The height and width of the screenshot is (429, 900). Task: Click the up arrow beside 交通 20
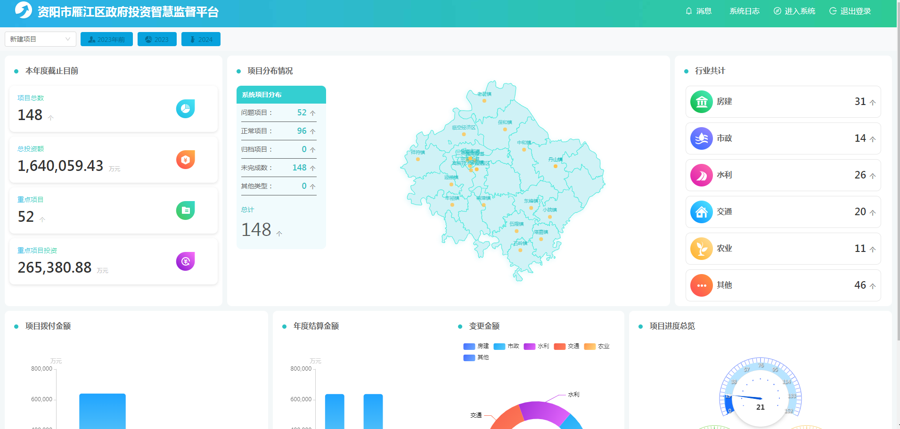873,213
